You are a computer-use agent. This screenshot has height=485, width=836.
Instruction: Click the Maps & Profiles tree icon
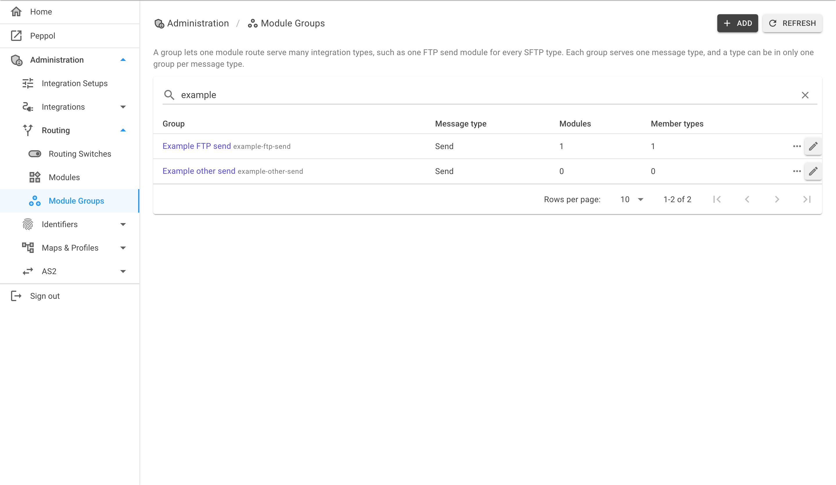click(x=28, y=248)
